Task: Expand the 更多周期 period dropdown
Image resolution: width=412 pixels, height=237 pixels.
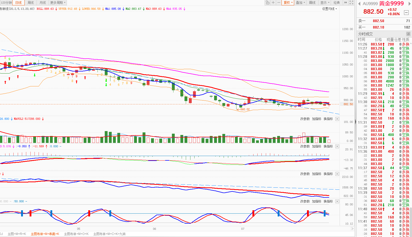Action: 58,3
